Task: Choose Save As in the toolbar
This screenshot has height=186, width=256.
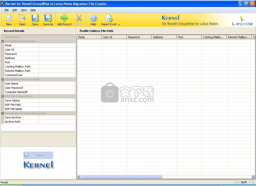Action: click(x=48, y=20)
